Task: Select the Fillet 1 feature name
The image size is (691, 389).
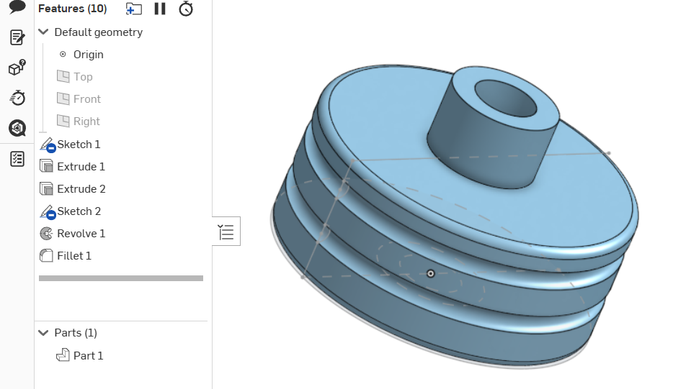Action: pos(74,256)
